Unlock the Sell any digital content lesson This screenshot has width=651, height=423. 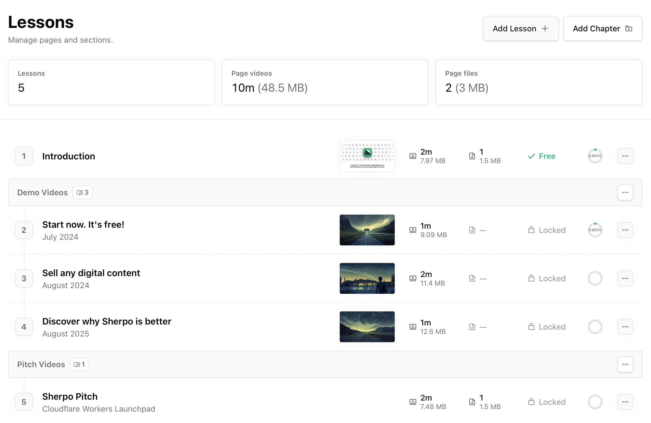pos(546,278)
